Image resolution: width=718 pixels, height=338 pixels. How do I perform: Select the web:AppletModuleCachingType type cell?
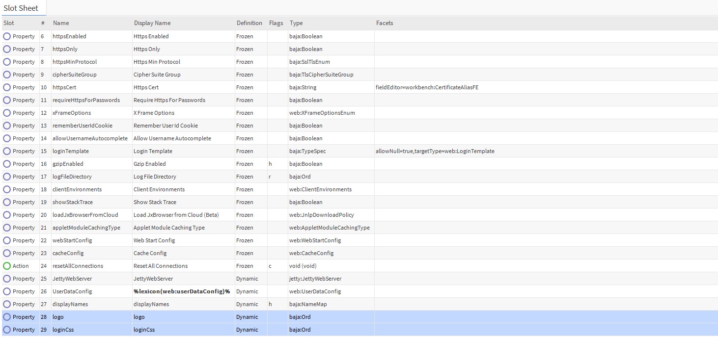pos(329,228)
